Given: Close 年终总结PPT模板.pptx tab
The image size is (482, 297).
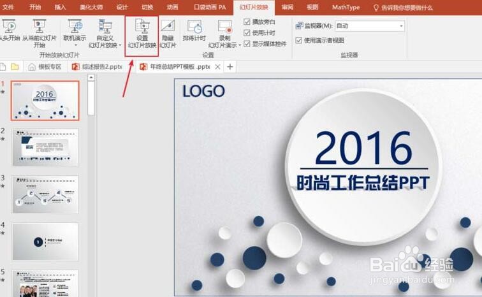Looking at the screenshot, I should click(217, 67).
